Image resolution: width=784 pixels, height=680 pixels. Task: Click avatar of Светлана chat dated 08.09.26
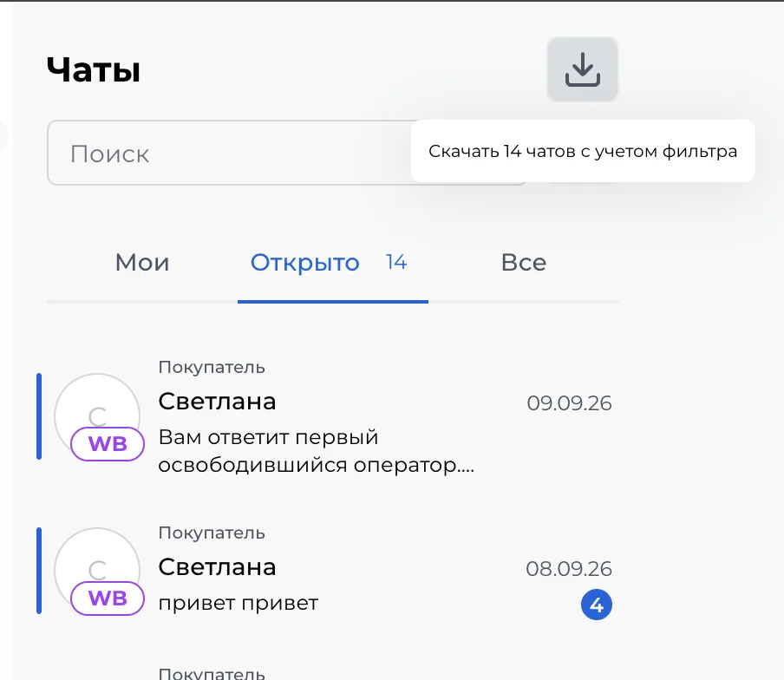[97, 571]
